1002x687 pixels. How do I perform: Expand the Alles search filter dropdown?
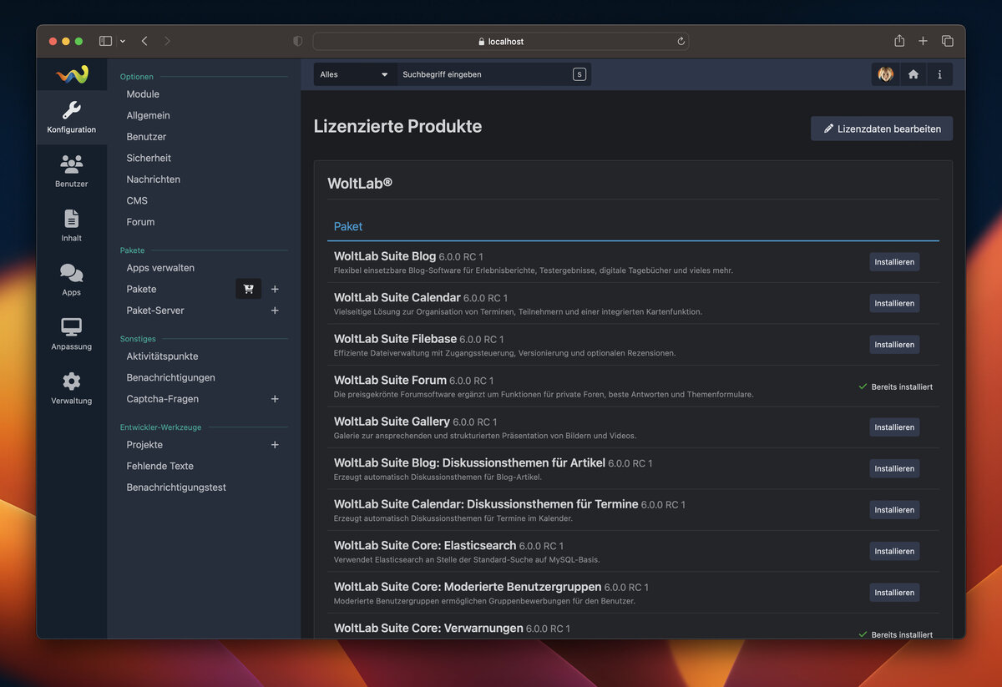(x=355, y=74)
